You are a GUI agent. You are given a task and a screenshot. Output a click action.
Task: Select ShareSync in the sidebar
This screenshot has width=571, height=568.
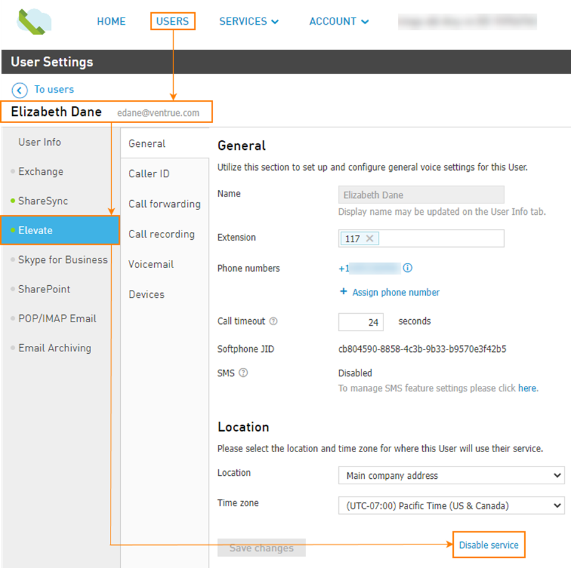[43, 201]
